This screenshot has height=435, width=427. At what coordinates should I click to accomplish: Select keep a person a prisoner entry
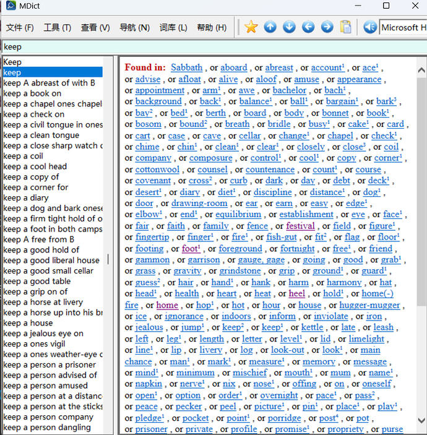[50, 365]
